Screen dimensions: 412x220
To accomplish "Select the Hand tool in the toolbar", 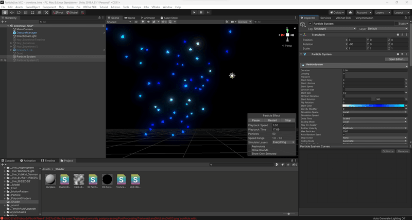I will click(x=5, y=12).
